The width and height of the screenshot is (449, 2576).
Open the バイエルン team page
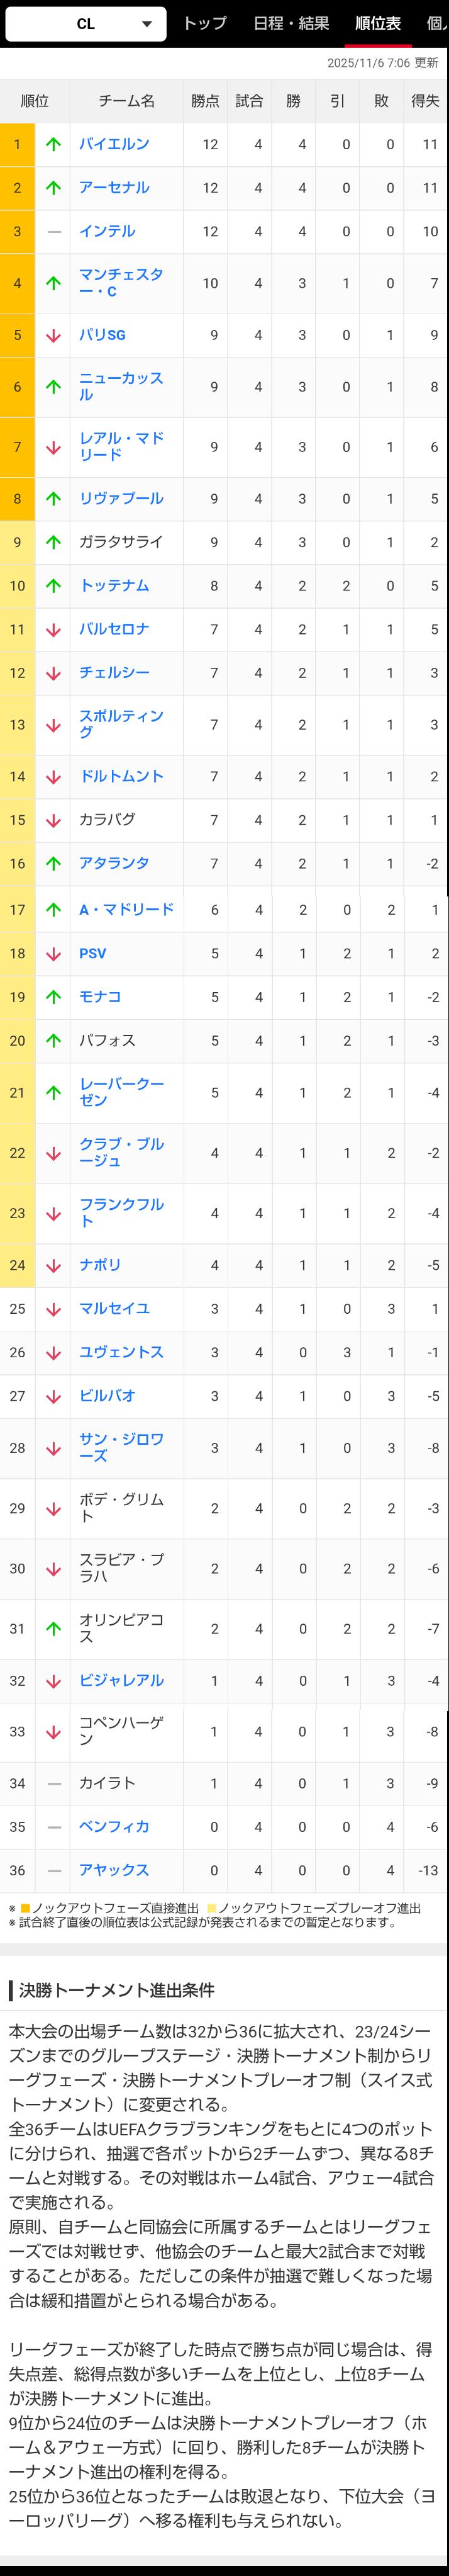[114, 144]
